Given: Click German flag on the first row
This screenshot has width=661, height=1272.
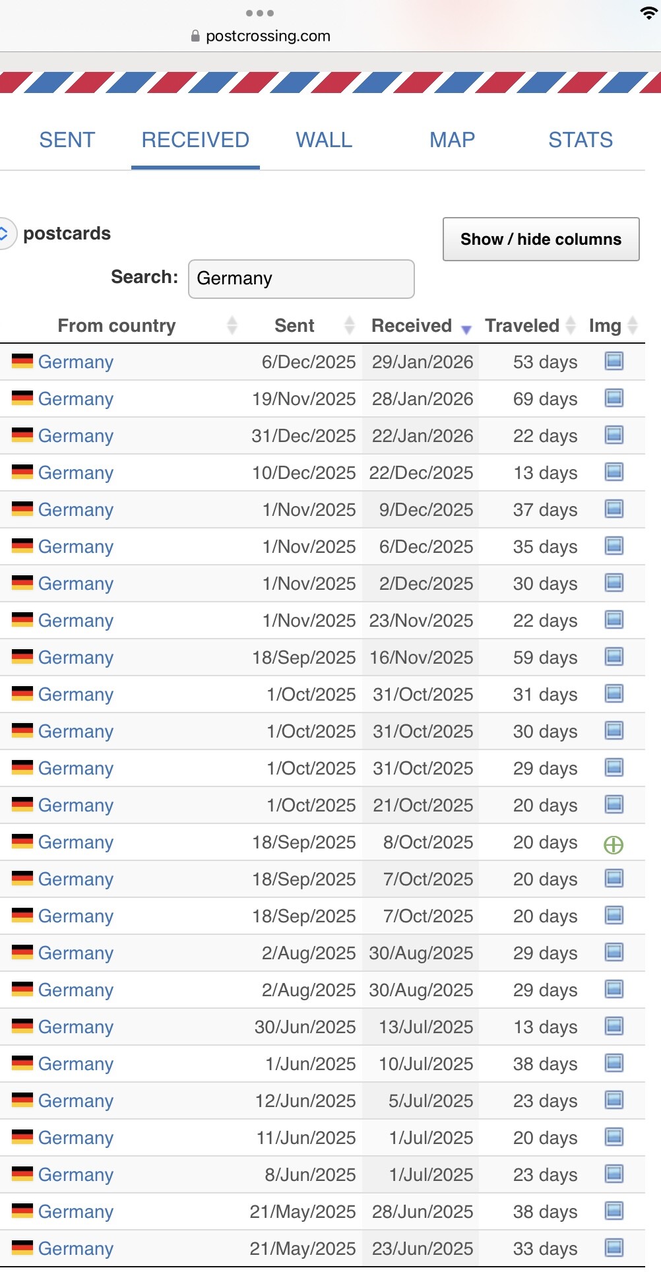Looking at the screenshot, I should [x=22, y=362].
